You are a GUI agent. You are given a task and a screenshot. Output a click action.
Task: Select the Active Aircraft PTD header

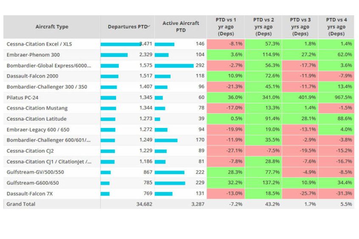pos(181,27)
